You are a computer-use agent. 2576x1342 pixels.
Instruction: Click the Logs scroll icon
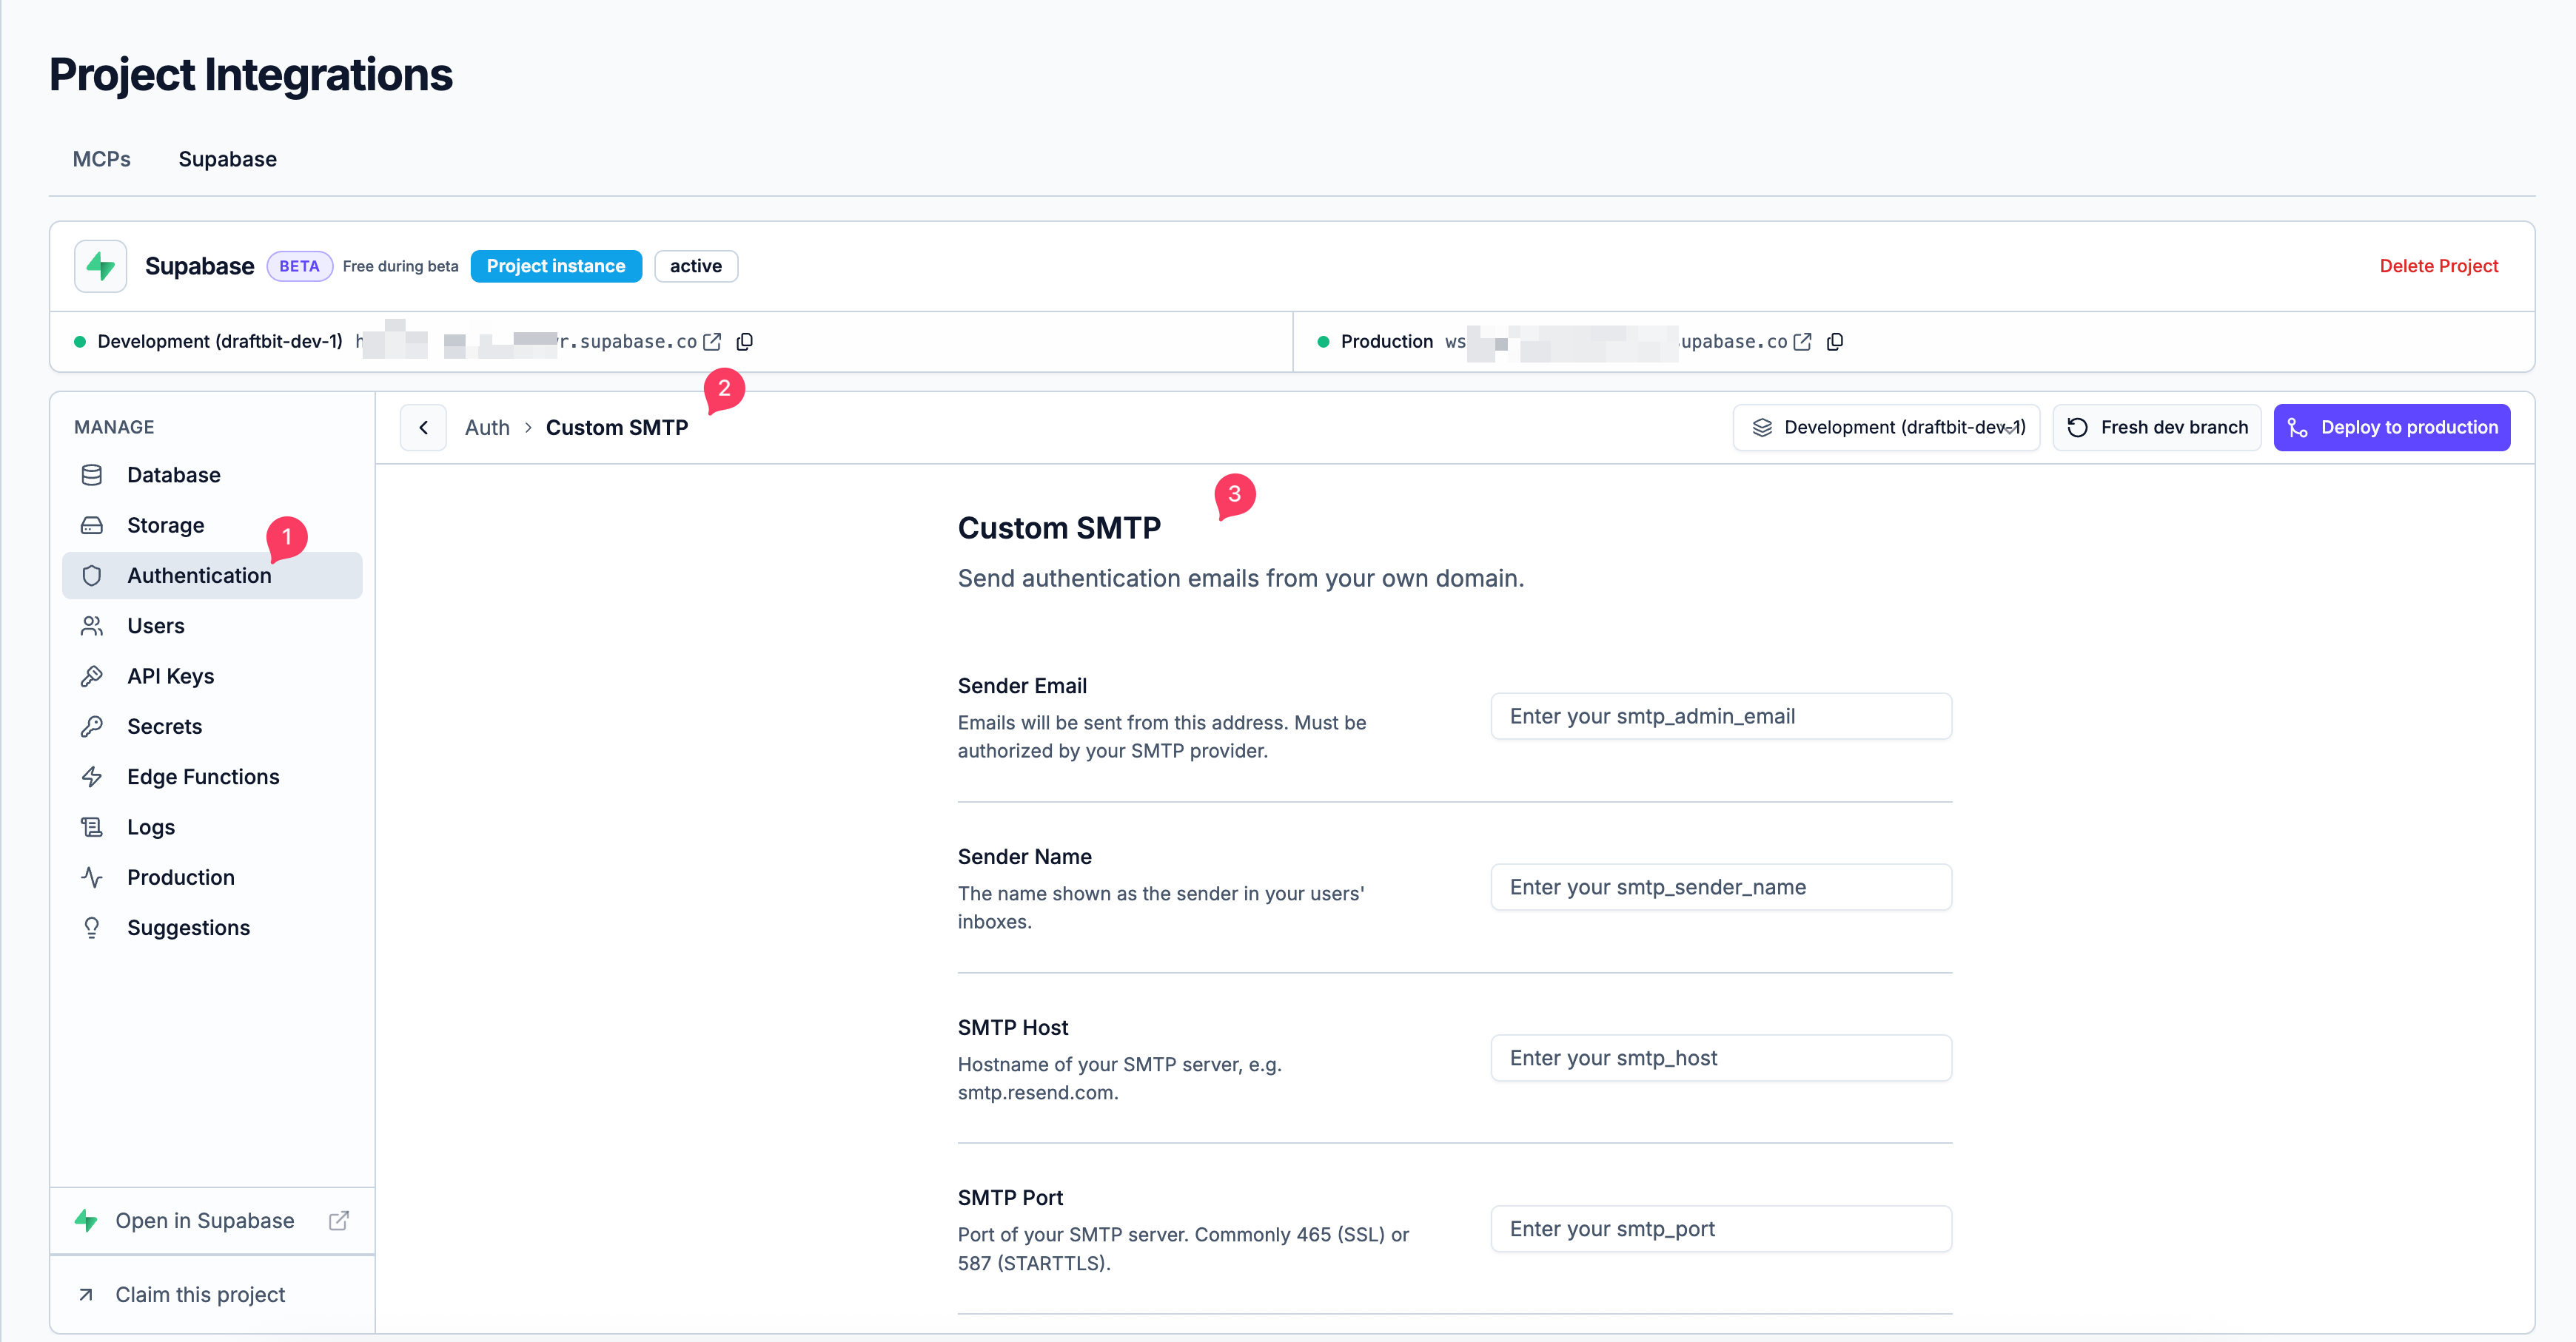[92, 827]
